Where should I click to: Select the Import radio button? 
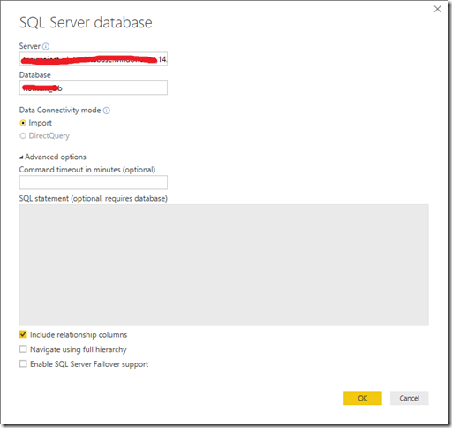[x=23, y=123]
